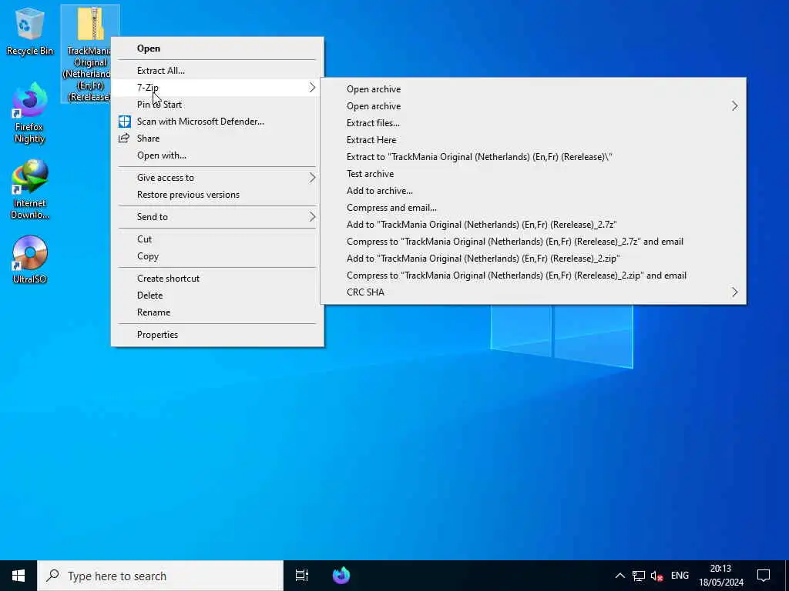789x591 pixels.
Task: Choose Extract to "TrackMania Original...\" folder
Action: (x=533, y=157)
